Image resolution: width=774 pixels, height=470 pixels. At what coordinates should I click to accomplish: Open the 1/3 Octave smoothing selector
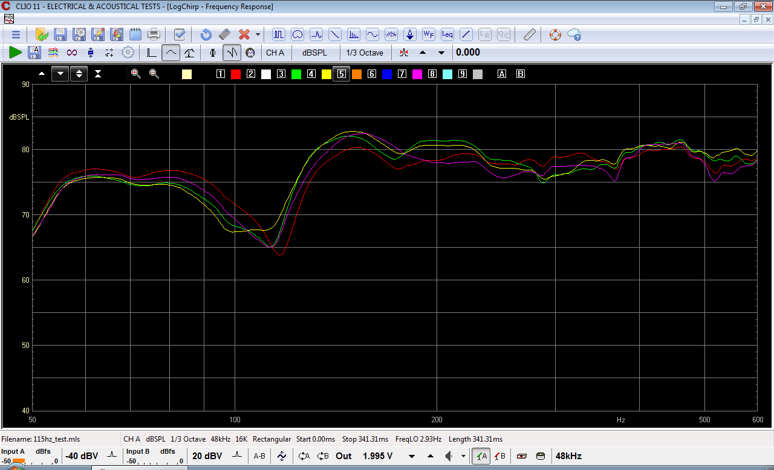pyautogui.click(x=365, y=53)
